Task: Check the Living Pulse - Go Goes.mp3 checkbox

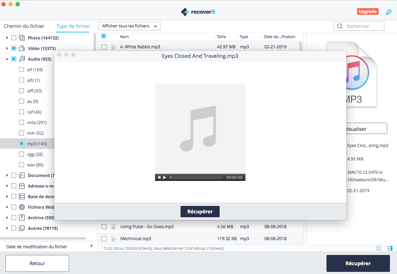Action: point(104,227)
